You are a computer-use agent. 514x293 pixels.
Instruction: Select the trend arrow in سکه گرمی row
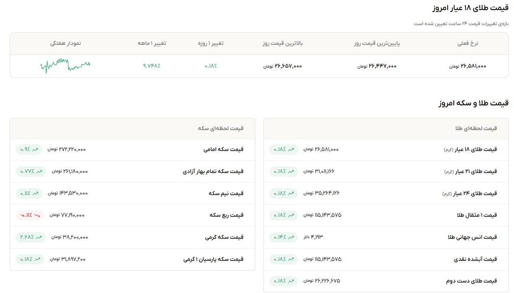point(39,237)
